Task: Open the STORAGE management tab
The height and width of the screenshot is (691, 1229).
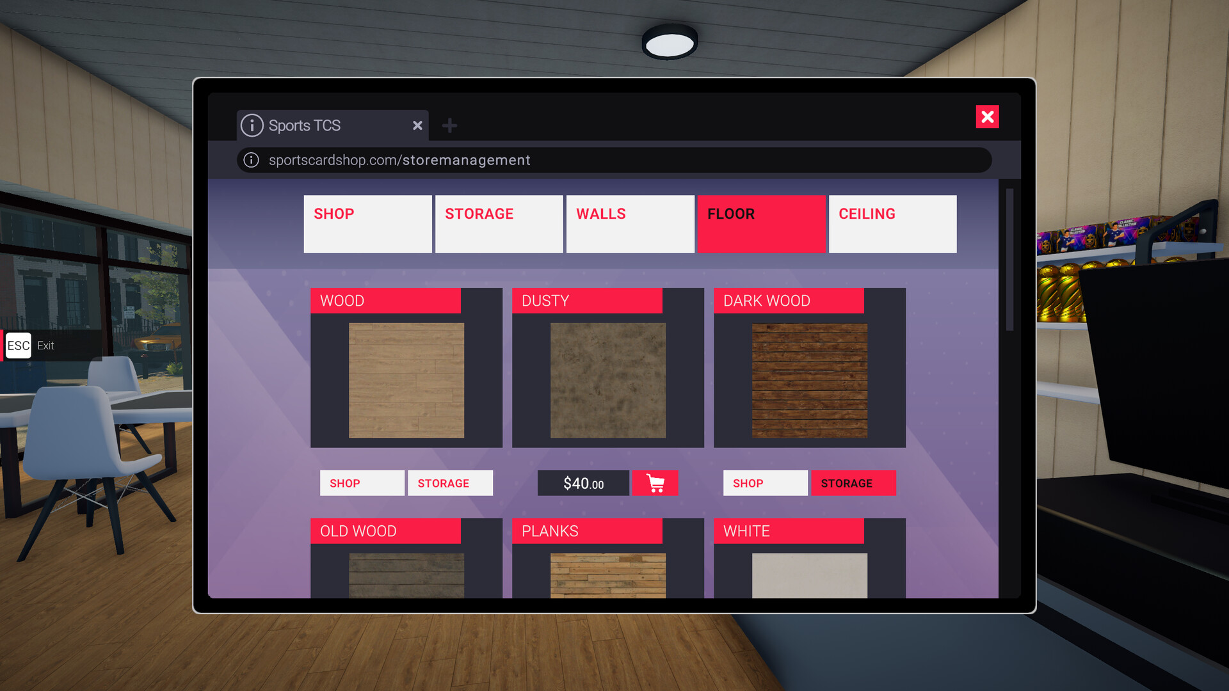Action: click(499, 223)
